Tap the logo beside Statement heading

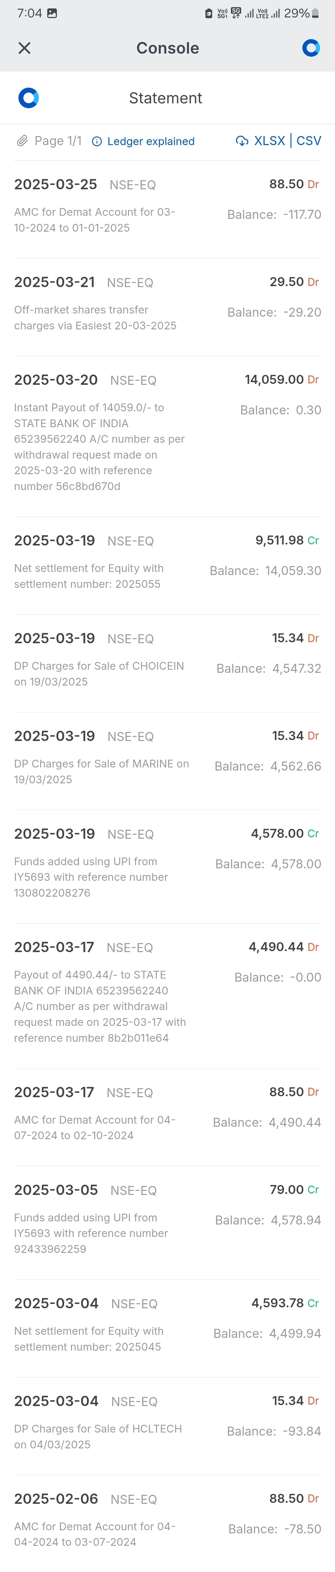(29, 98)
